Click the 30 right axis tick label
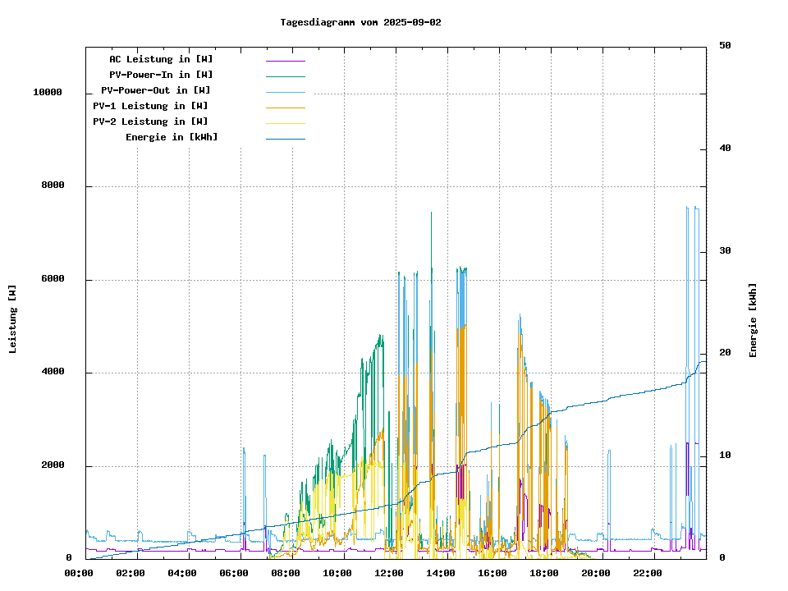The height and width of the screenshot is (591, 788). tap(725, 251)
